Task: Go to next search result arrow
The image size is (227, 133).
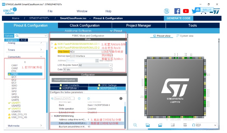Action: [x=89, y=98]
